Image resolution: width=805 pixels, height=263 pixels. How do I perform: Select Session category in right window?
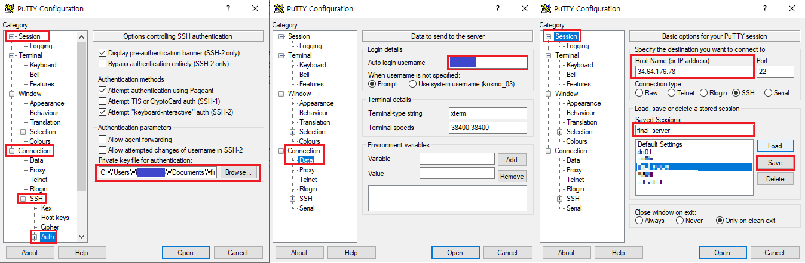(566, 36)
